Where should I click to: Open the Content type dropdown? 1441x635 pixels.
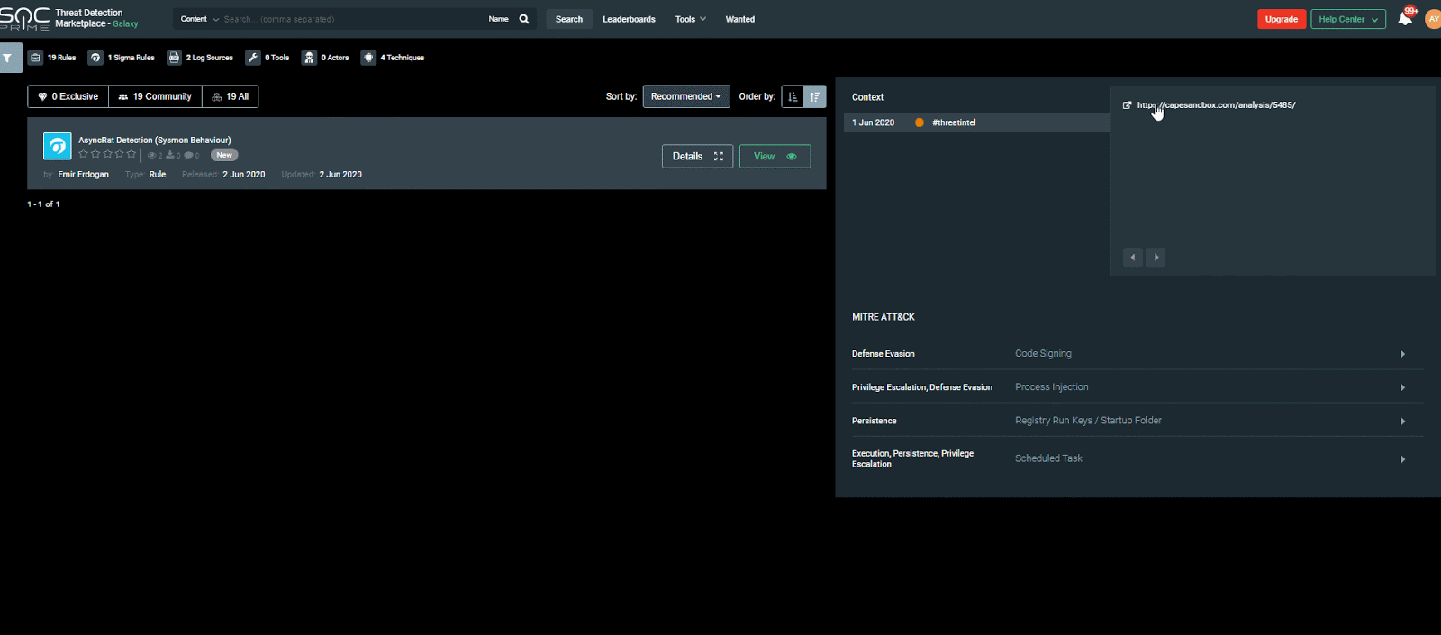(200, 19)
